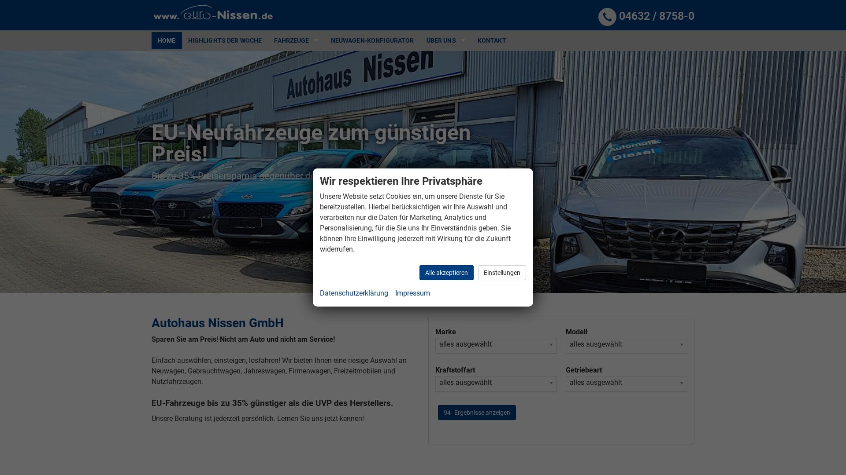Viewport: 846px width, 475px height.
Task: Click 'EU-Fahrzeuge bis zu 35% günstiger' subheading
Action: pos(272,403)
